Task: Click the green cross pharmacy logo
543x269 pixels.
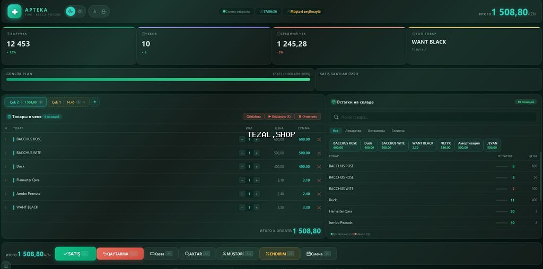Action: [x=14, y=12]
